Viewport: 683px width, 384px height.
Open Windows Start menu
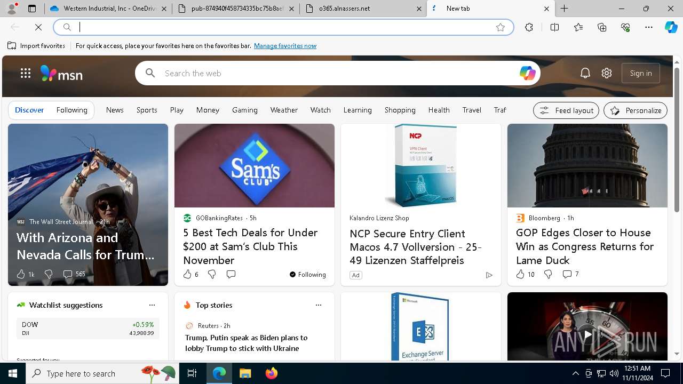(13, 373)
